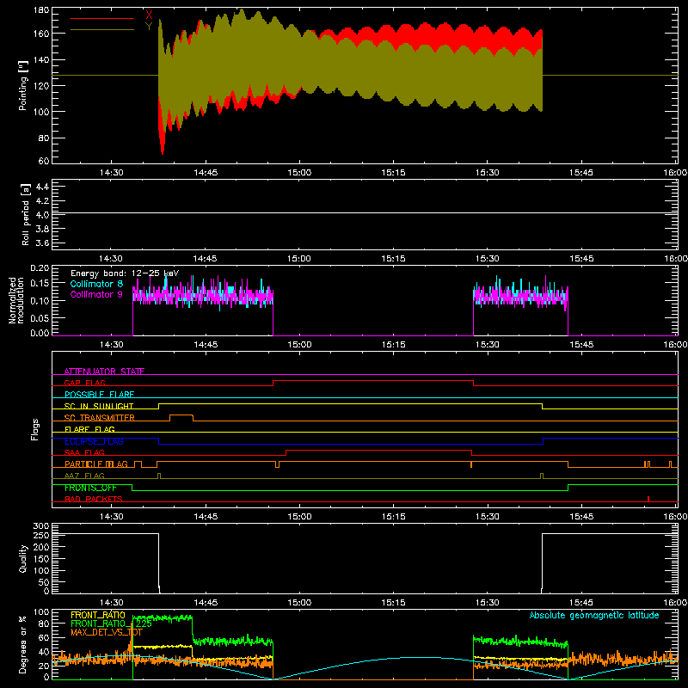Click the 'Degrees or %' axis label
688x688 pixels.
coord(23,645)
